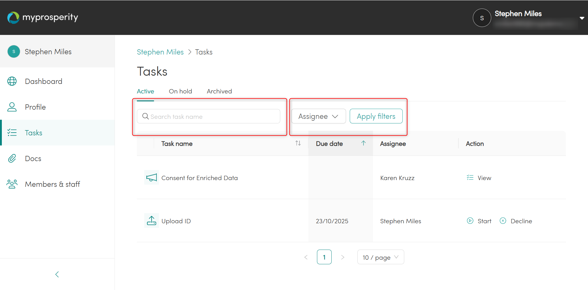This screenshot has width=588, height=290.
Task: Go to Dashboard in the sidebar
Action: tap(57, 81)
